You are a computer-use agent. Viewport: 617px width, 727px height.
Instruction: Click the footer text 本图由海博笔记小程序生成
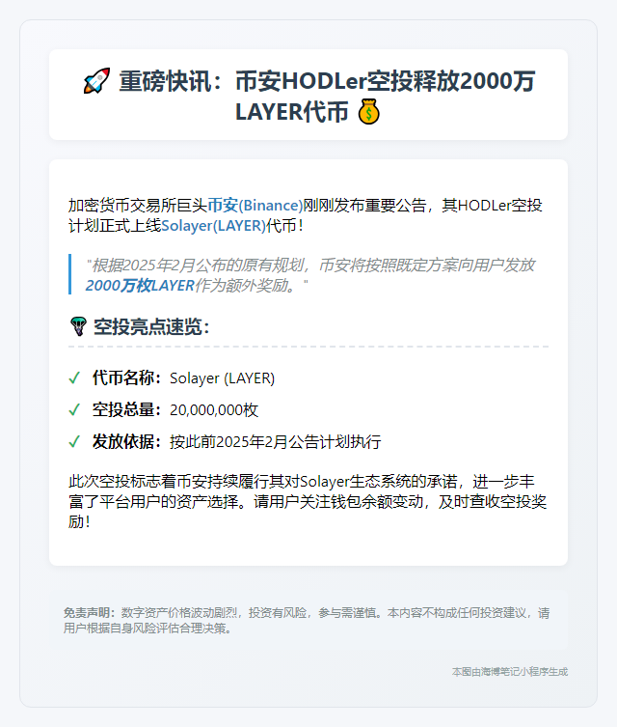click(x=510, y=671)
